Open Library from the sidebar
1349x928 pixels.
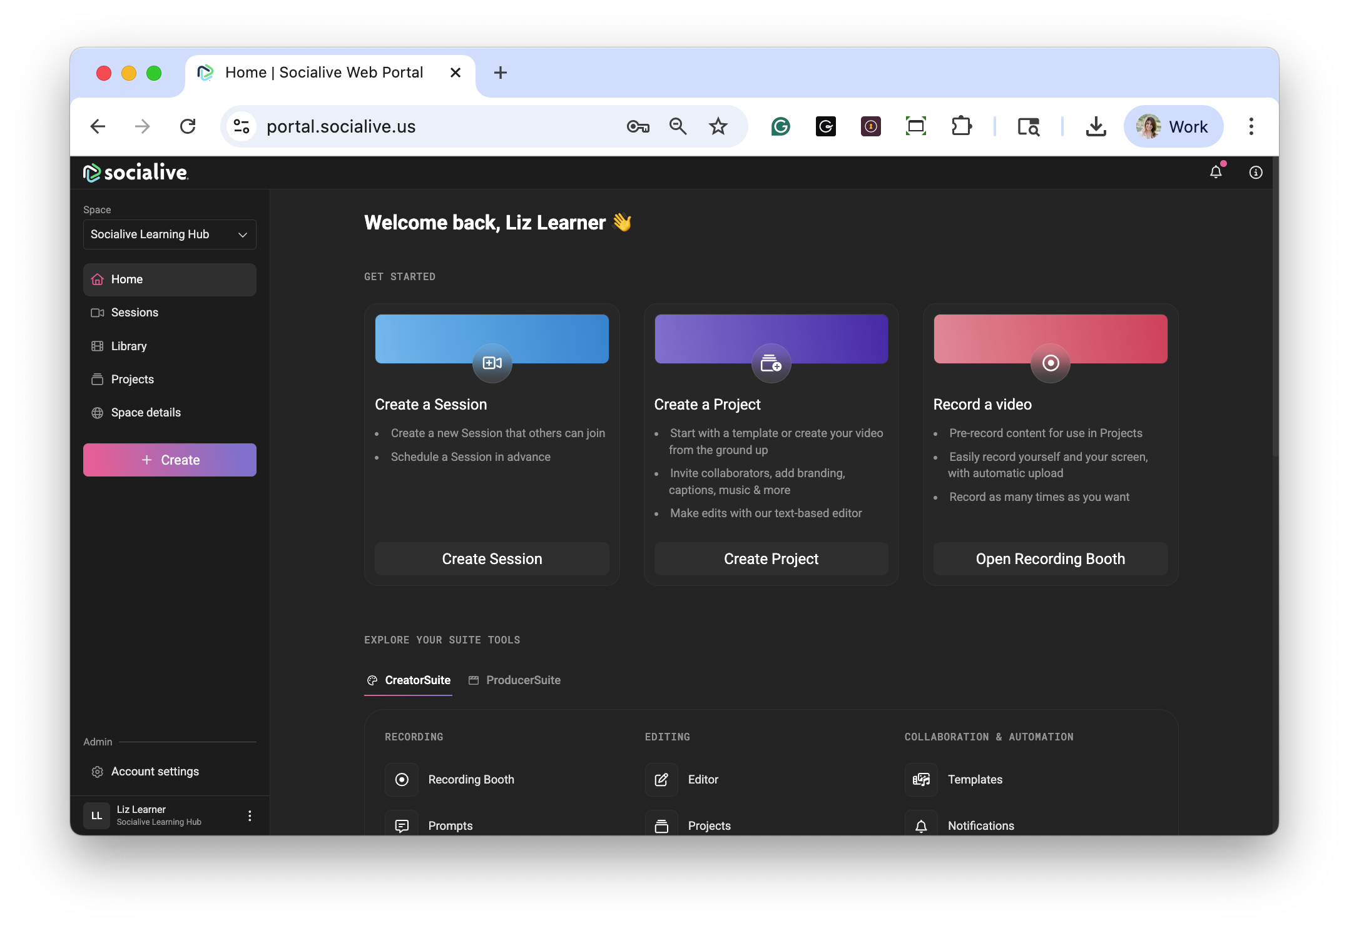tap(129, 346)
